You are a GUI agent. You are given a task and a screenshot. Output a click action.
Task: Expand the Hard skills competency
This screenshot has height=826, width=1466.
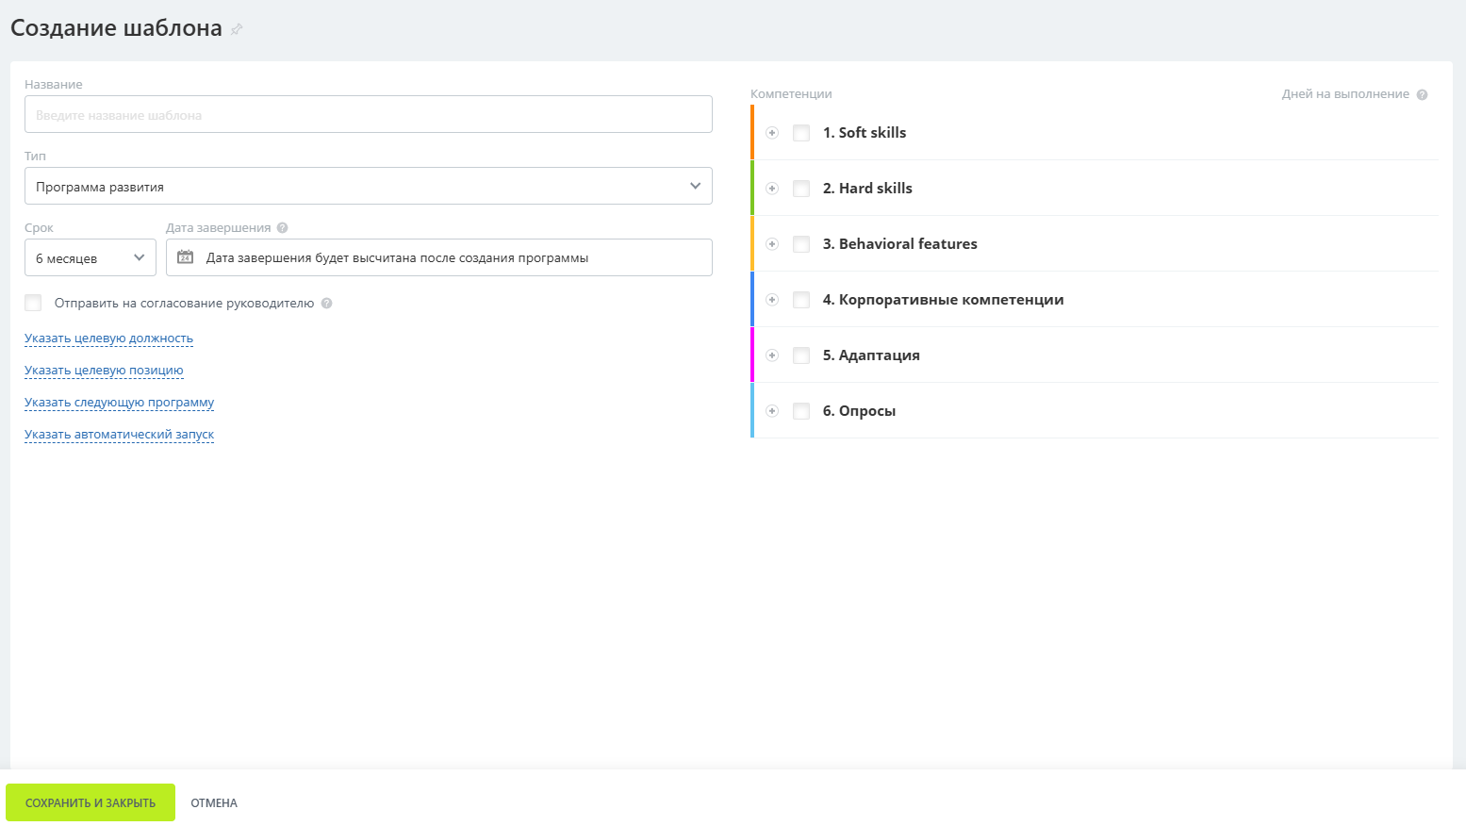coord(772,189)
